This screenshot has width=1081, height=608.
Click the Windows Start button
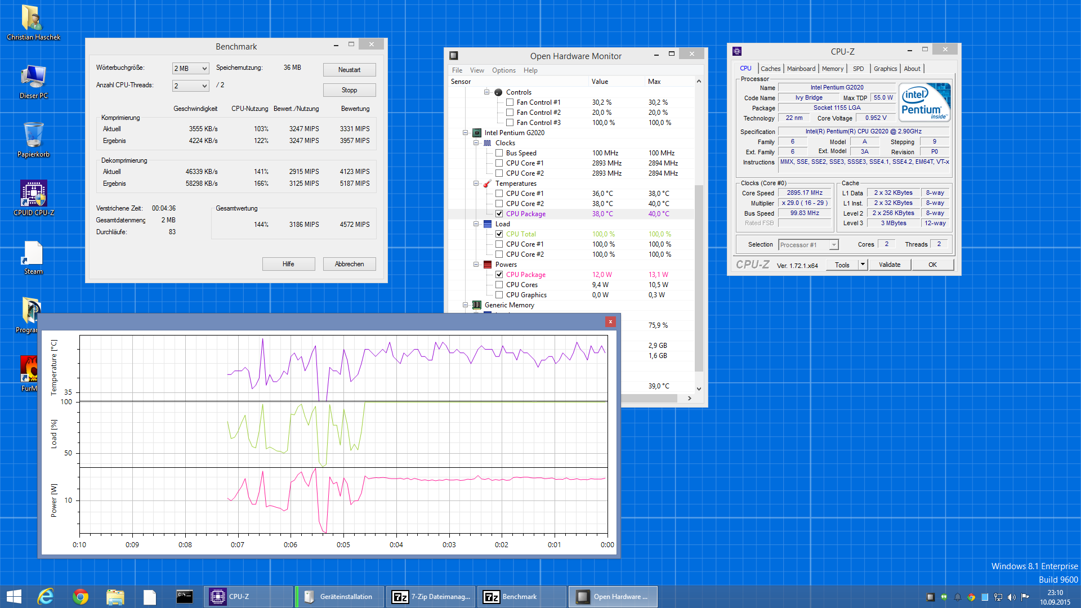[14, 597]
